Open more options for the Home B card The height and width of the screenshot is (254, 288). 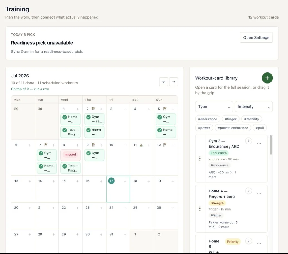point(259,243)
